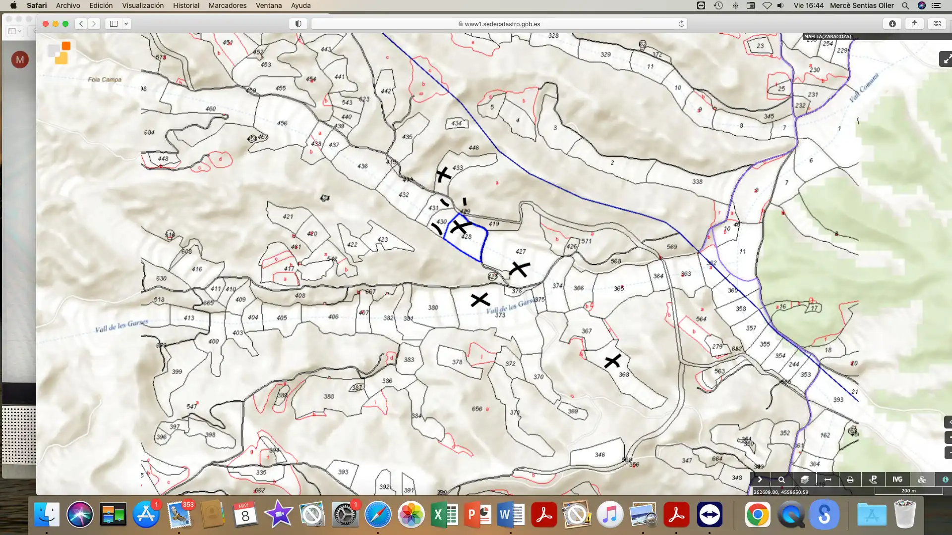Toggle the Safari sidebar
This screenshot has height=535, width=952.
coord(114,24)
